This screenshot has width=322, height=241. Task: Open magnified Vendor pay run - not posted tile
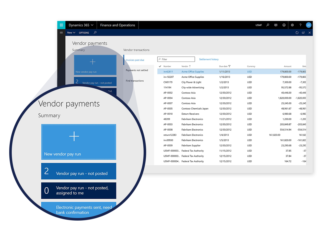click(x=79, y=171)
